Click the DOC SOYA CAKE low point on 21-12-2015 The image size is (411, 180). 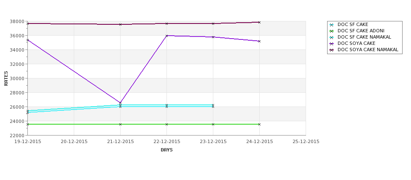coord(120,103)
